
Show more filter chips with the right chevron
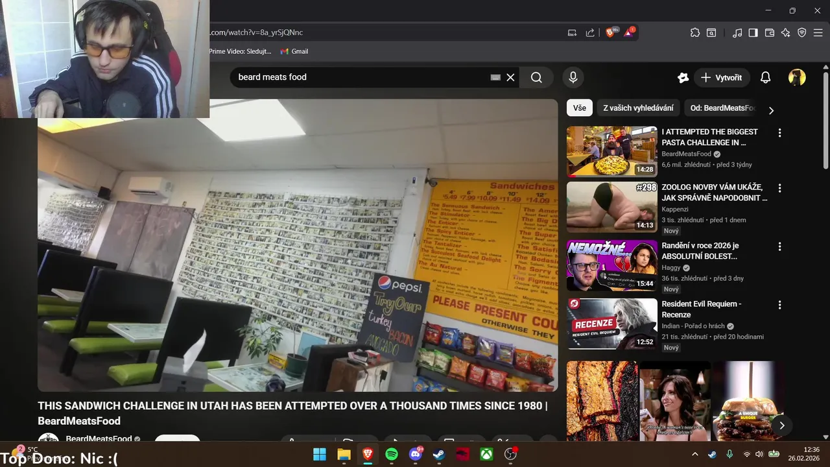[771, 110]
